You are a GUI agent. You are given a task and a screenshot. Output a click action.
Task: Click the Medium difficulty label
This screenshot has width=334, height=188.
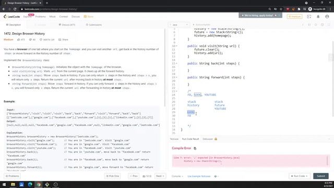click(8, 40)
